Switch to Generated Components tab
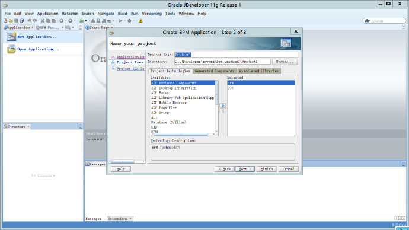The width and height of the screenshot is (409, 230). (215, 71)
